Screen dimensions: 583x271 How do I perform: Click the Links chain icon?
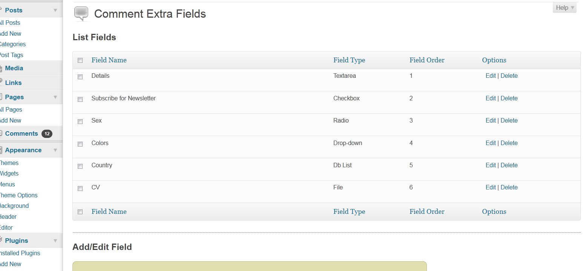tap(1, 82)
